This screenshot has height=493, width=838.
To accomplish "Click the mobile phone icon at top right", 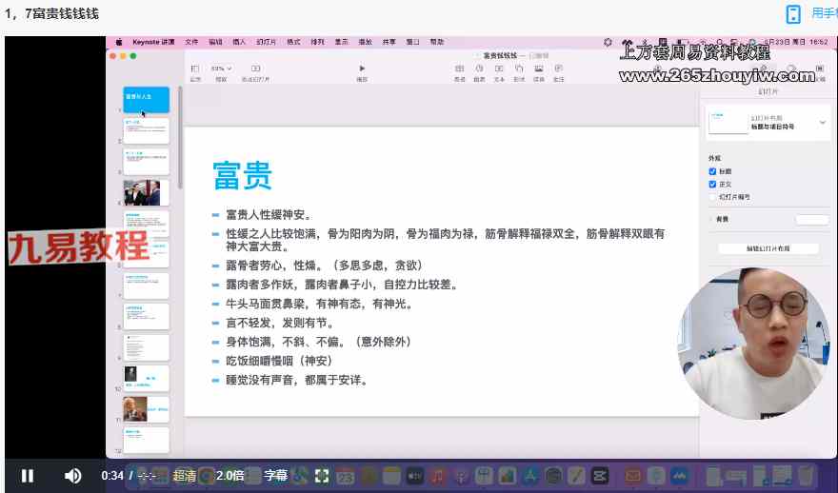I will [x=792, y=13].
